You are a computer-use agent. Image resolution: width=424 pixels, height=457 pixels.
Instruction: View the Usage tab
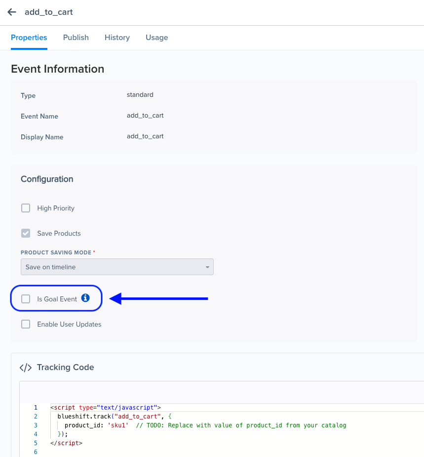tap(156, 38)
